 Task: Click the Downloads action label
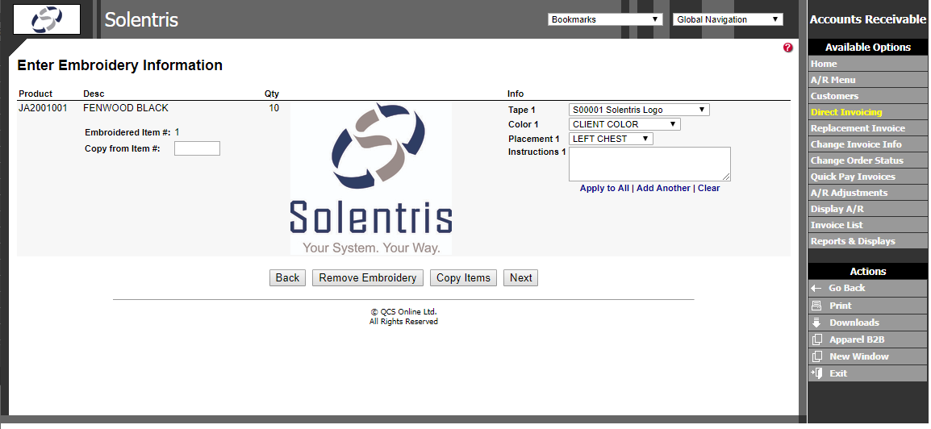click(854, 323)
